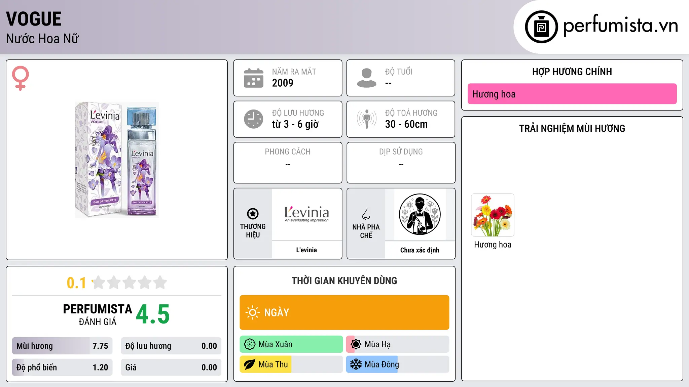Click the Perfumista Đánh giá label
689x387 pixels.
[98, 314]
